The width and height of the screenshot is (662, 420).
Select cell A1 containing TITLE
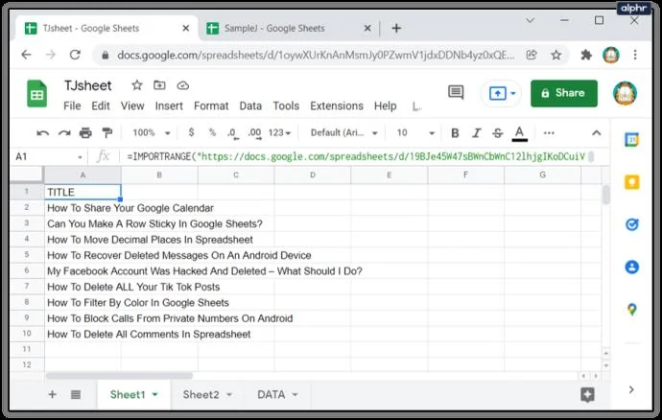[83, 192]
